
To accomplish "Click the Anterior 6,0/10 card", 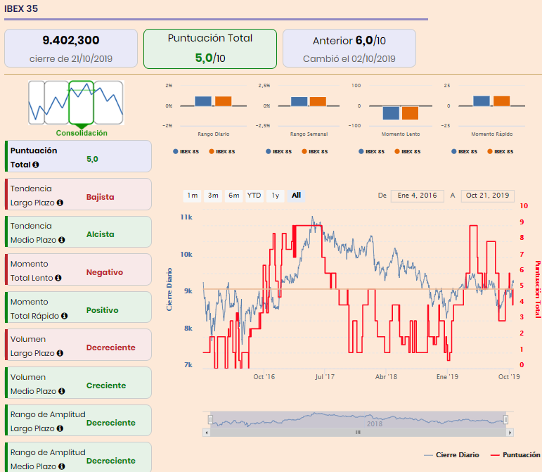I will [x=349, y=49].
